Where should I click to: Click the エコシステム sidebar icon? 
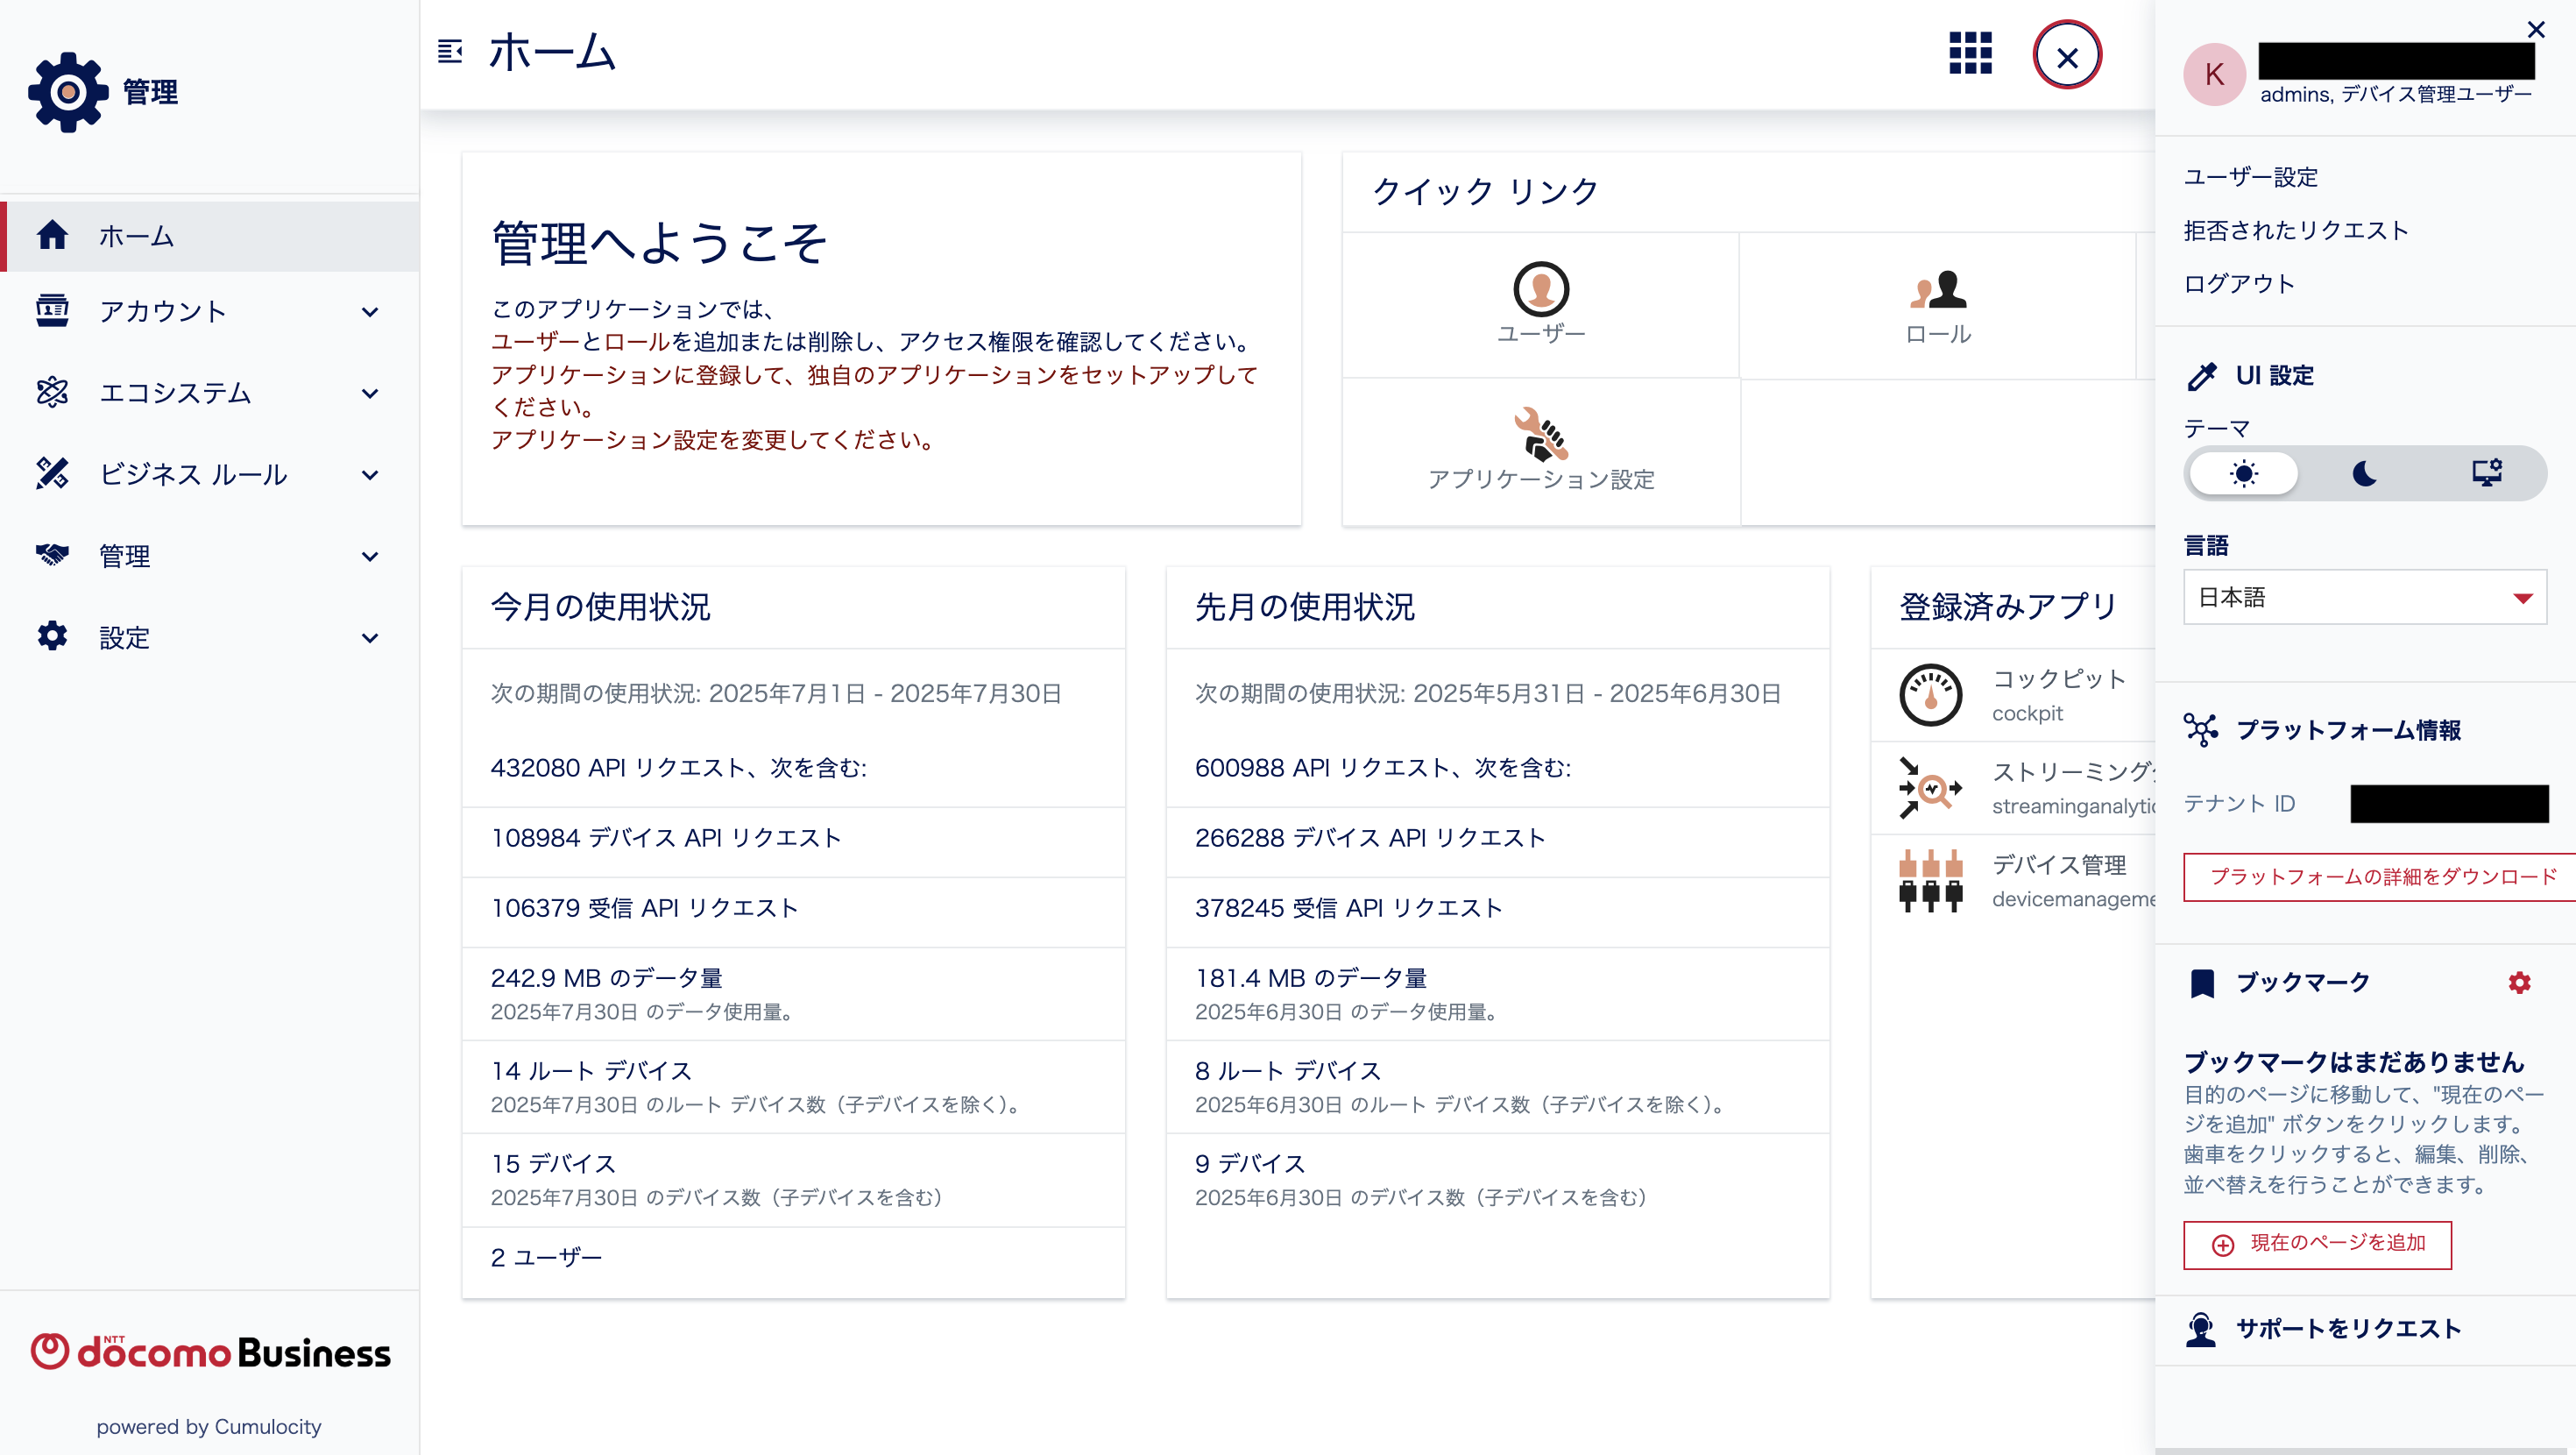pos(52,393)
